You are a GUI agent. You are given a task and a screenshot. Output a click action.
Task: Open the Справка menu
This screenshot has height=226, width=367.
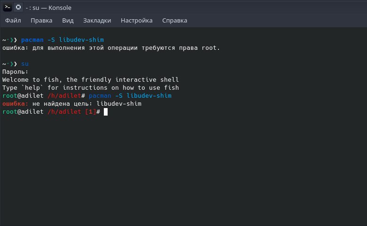175,21
